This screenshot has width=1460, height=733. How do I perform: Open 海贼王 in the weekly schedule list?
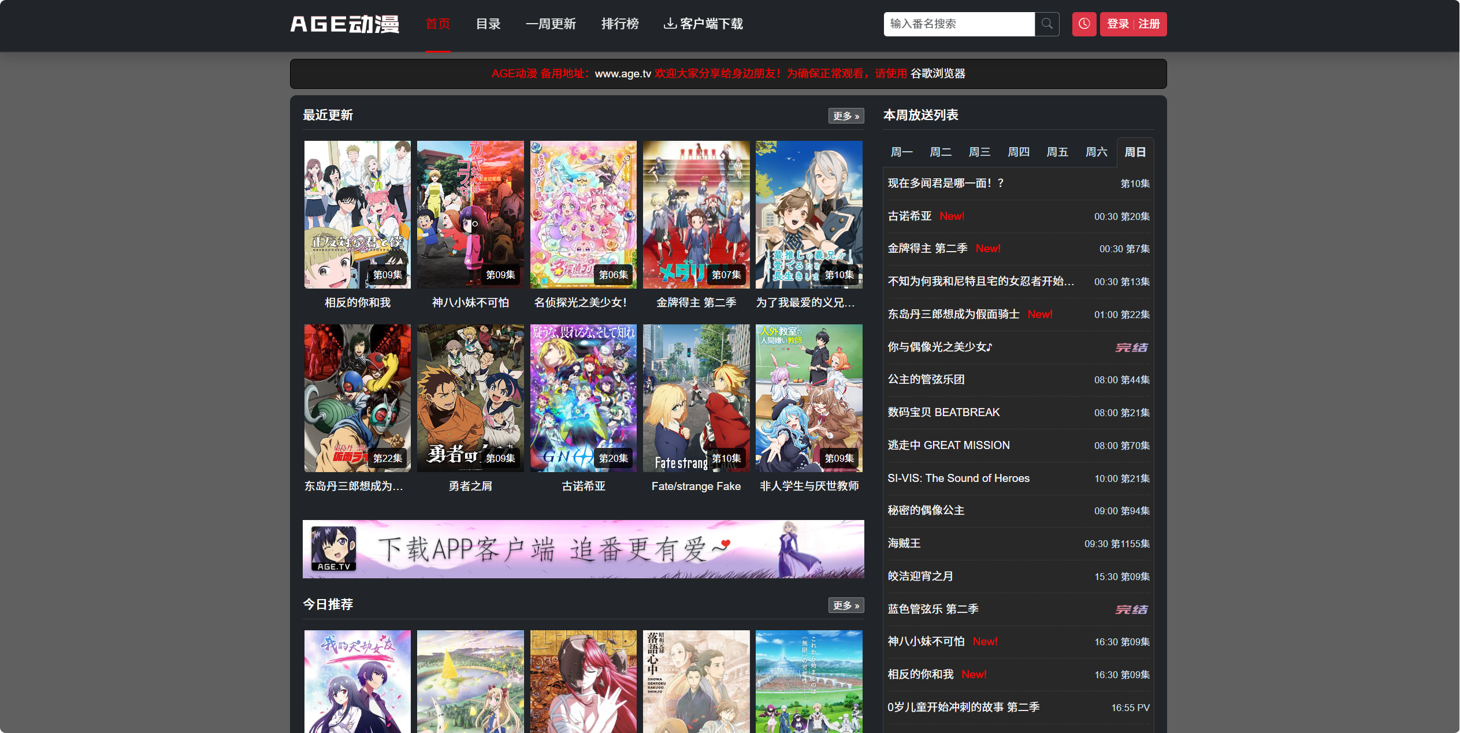coord(903,543)
